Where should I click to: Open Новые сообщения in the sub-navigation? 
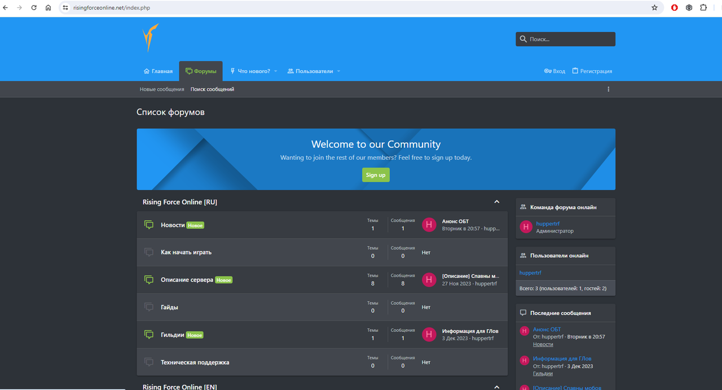162,89
